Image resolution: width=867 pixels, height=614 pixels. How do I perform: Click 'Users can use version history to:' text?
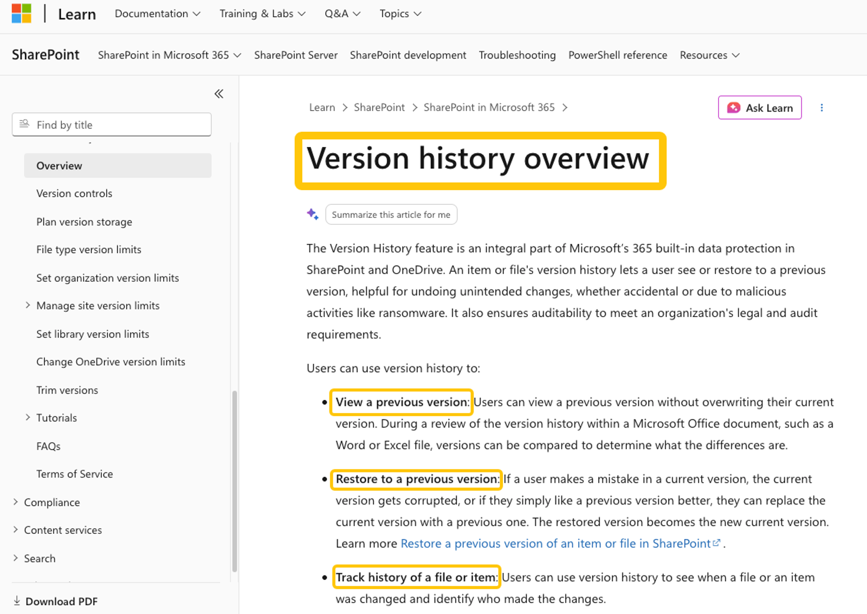tap(393, 368)
